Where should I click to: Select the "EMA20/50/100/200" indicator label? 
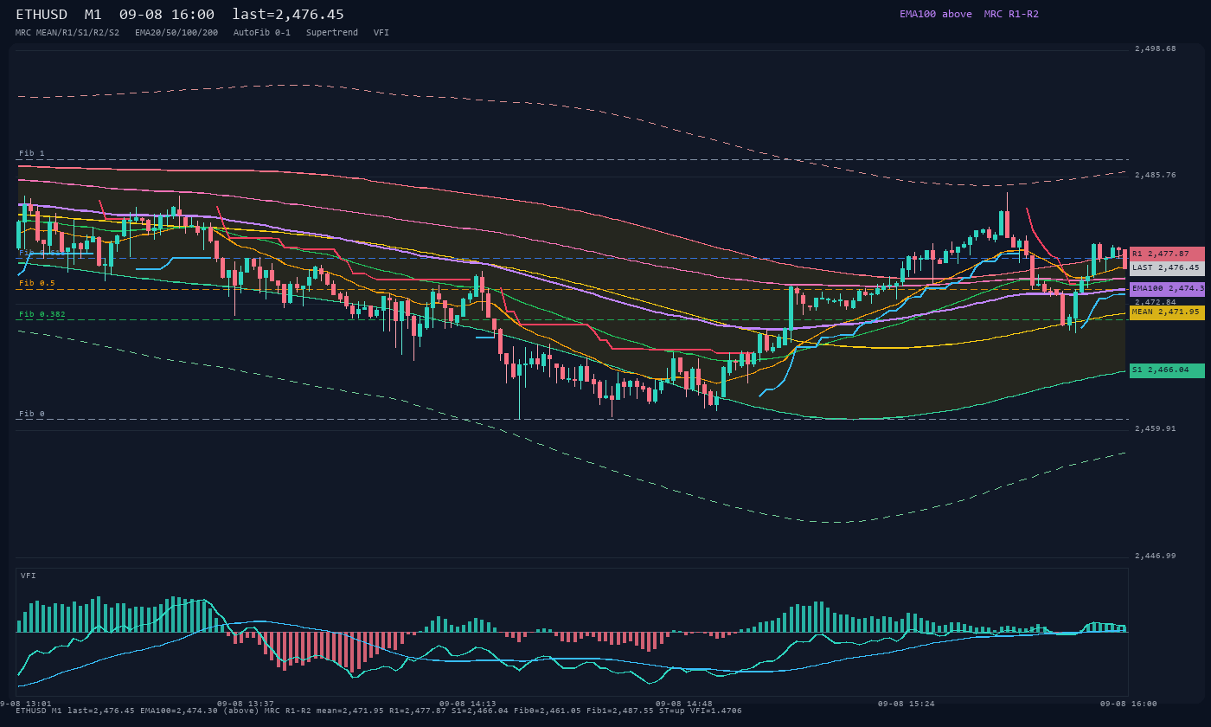(176, 32)
